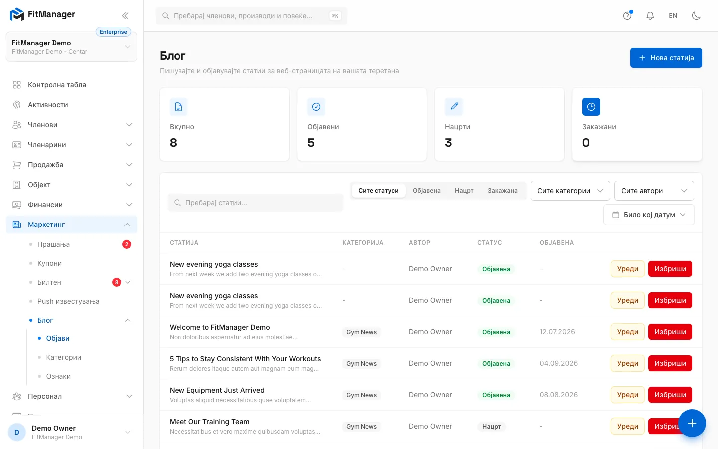Open the Било кој датум picker
This screenshot has width=718, height=449.
pos(649,215)
